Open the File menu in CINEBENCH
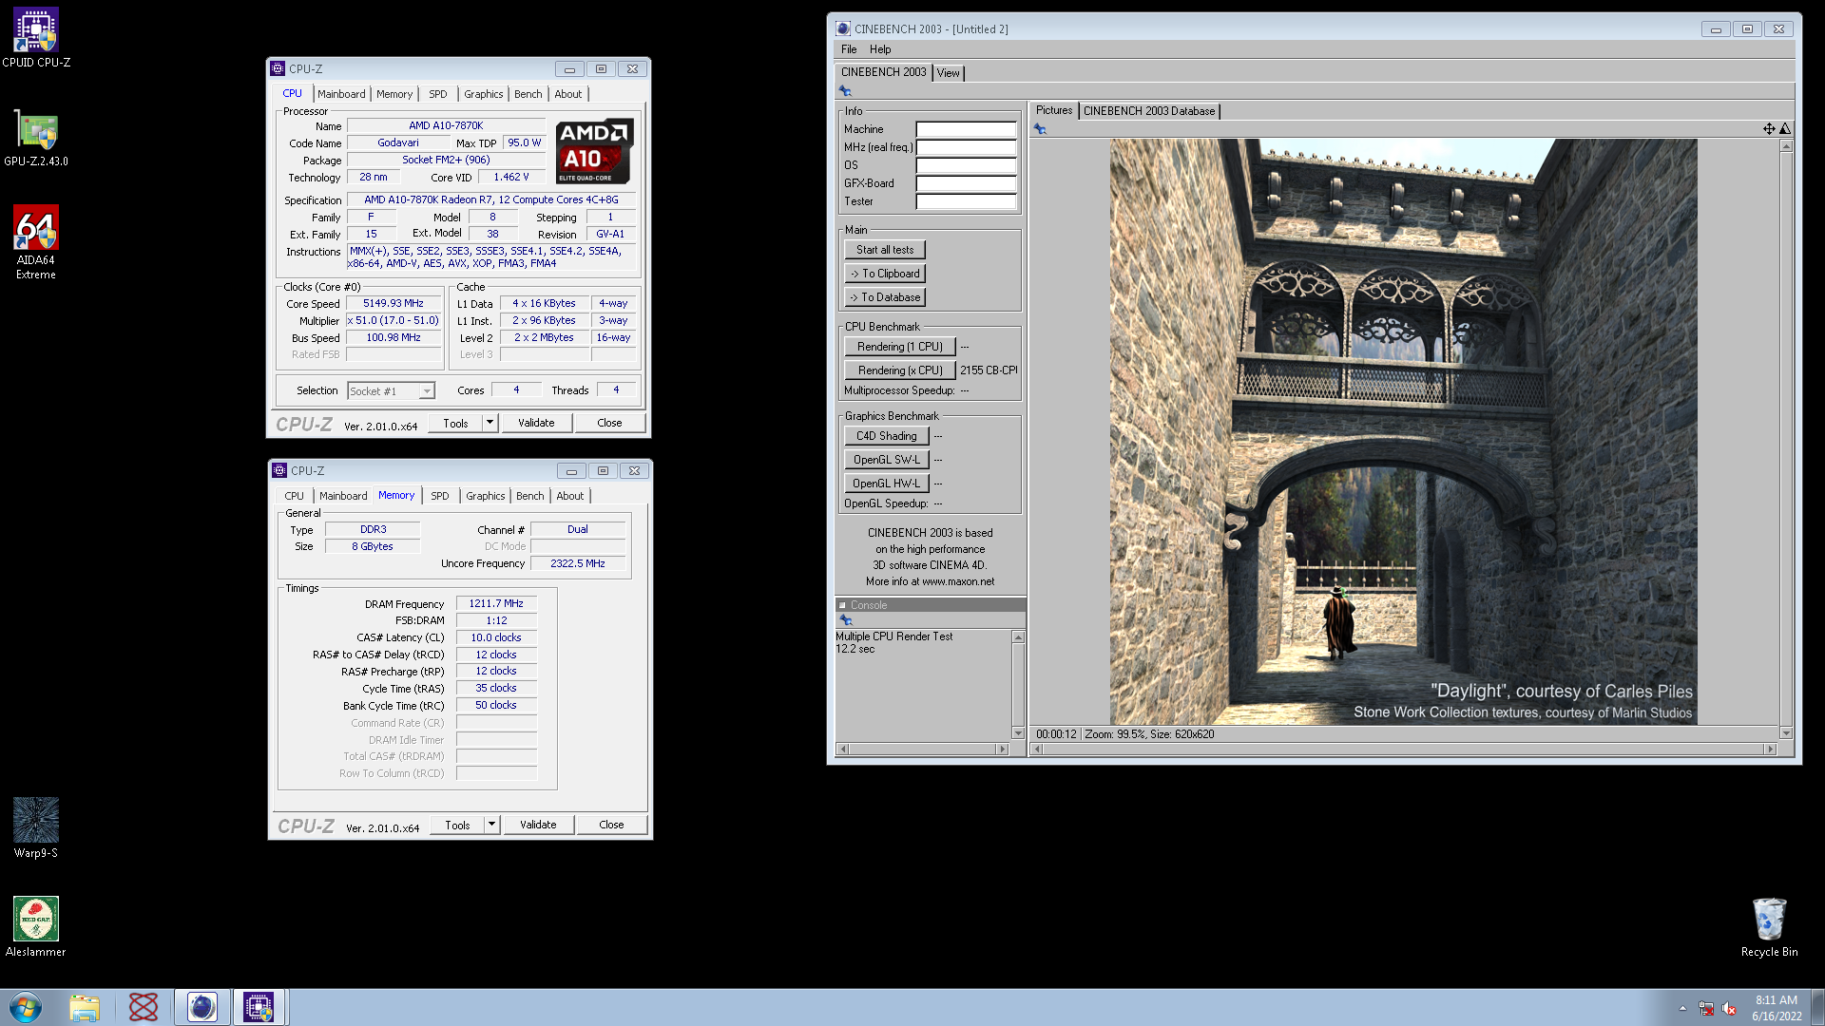 click(x=849, y=49)
